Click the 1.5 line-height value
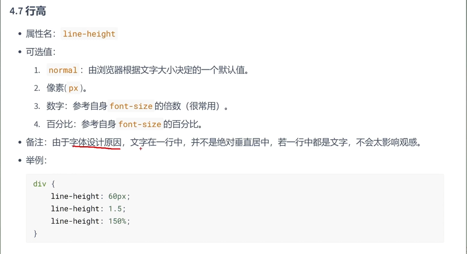 coord(115,209)
